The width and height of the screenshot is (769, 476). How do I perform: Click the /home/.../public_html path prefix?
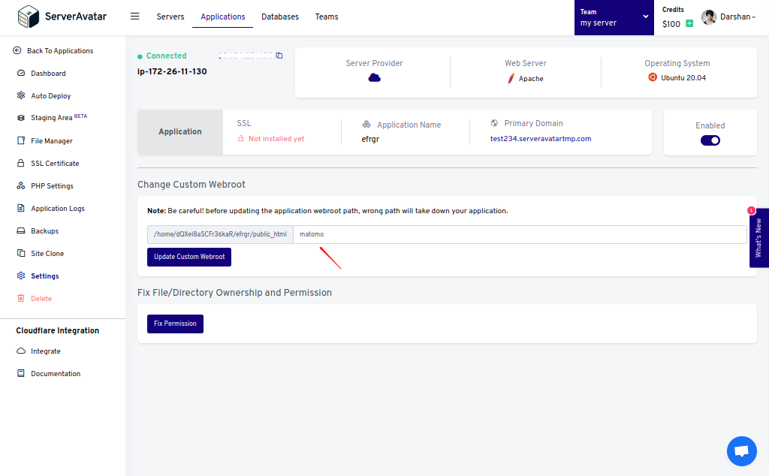tap(220, 234)
